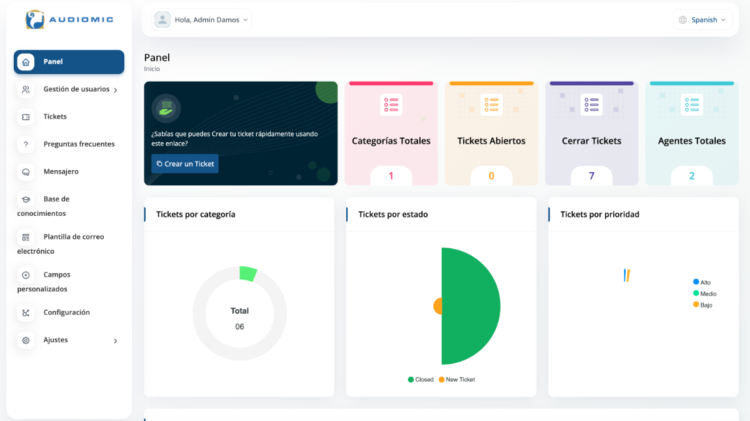The height and width of the screenshot is (421, 750).
Task: Open the Configuración icon
Action: (26, 312)
